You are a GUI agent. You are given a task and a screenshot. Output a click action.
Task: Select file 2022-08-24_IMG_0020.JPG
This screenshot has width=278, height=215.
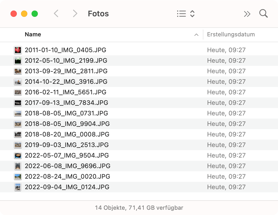(67, 177)
